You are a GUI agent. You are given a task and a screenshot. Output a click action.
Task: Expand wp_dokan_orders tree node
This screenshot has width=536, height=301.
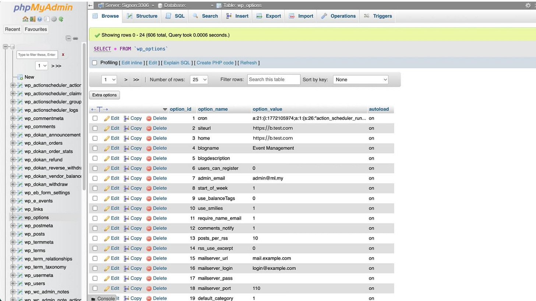click(x=13, y=143)
